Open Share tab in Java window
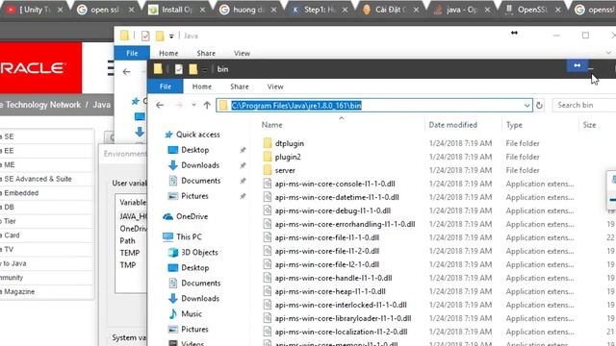616x346 pixels. click(x=206, y=53)
